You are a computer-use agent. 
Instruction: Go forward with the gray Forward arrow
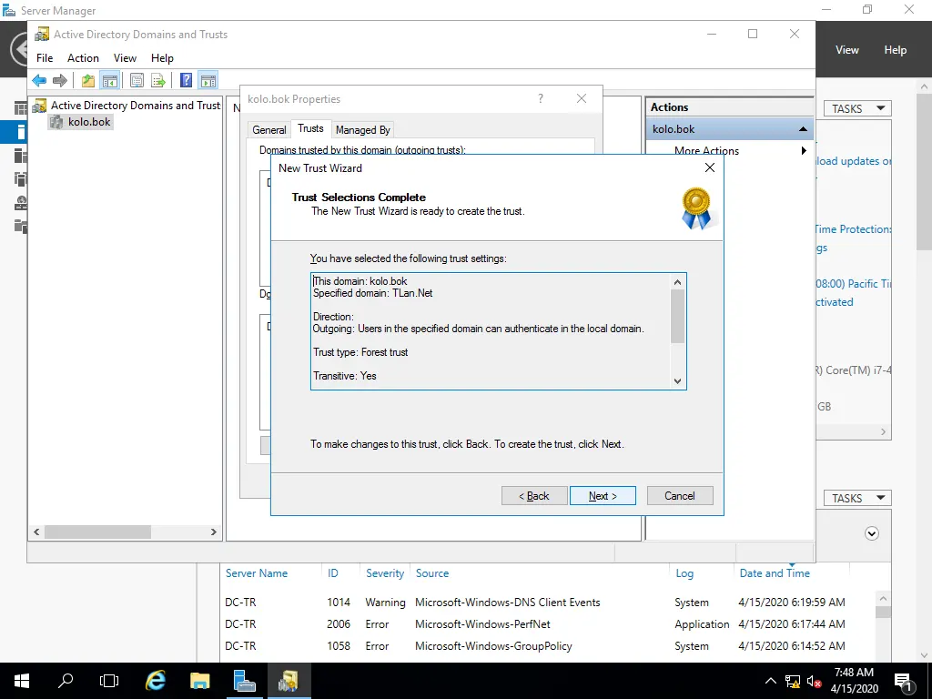pyautogui.click(x=59, y=80)
